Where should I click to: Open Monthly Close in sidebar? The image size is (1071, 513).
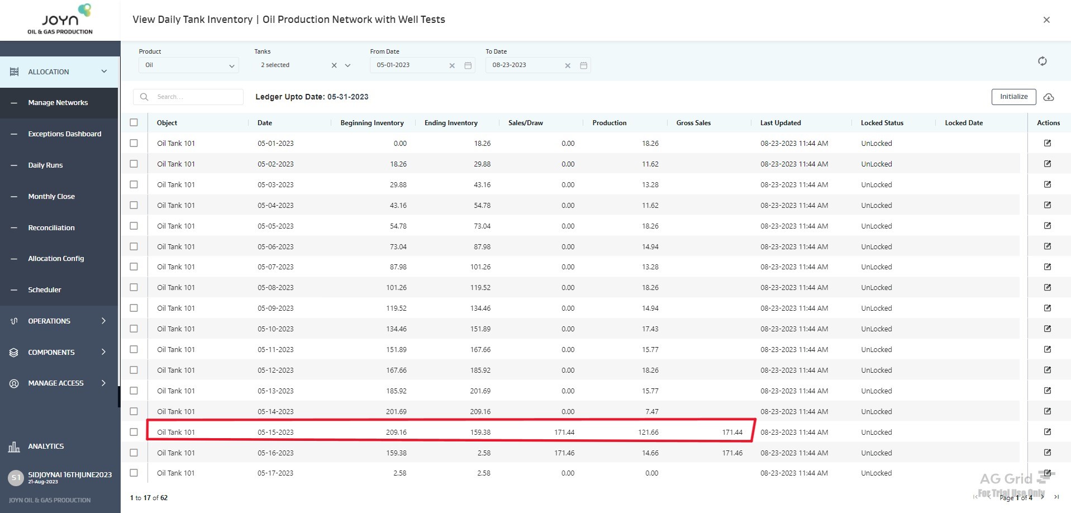point(51,196)
